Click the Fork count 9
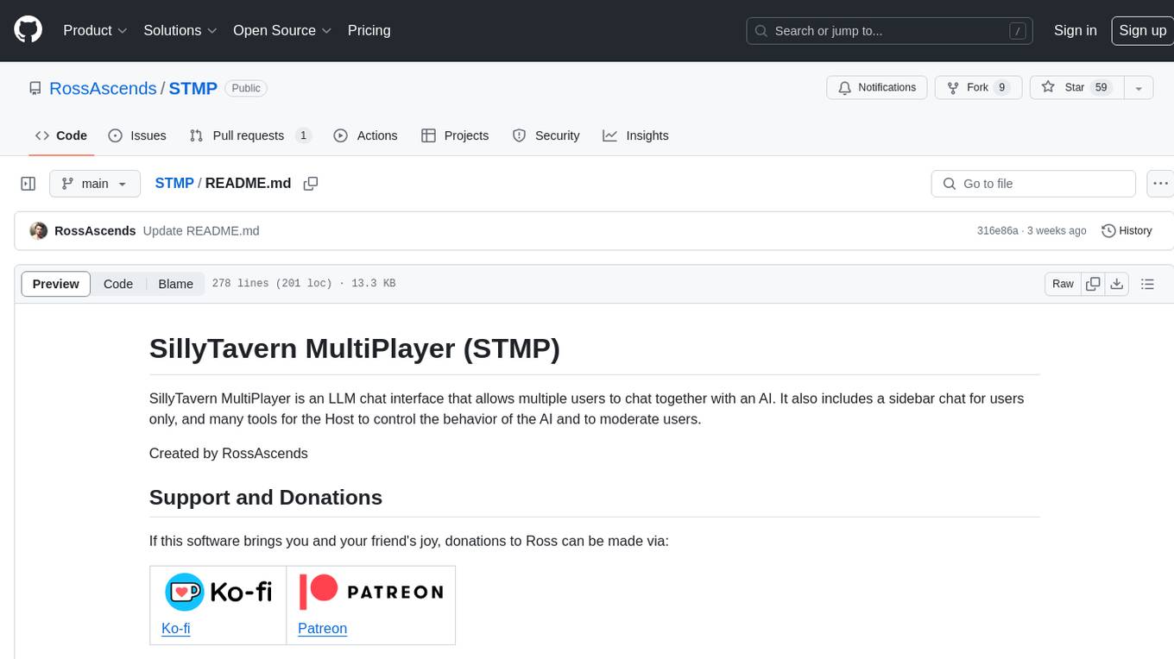Image resolution: width=1174 pixels, height=659 pixels. [1001, 88]
